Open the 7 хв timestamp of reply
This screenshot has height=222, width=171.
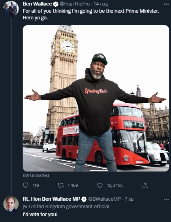pos(129,199)
